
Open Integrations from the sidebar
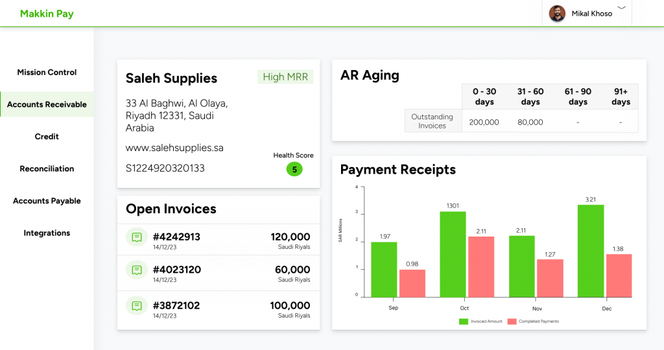47,233
